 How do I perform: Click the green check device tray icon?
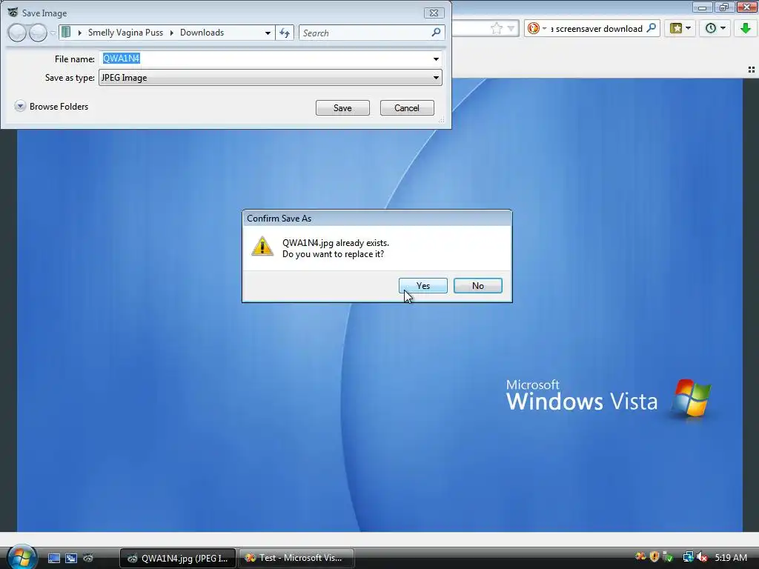pos(668,557)
